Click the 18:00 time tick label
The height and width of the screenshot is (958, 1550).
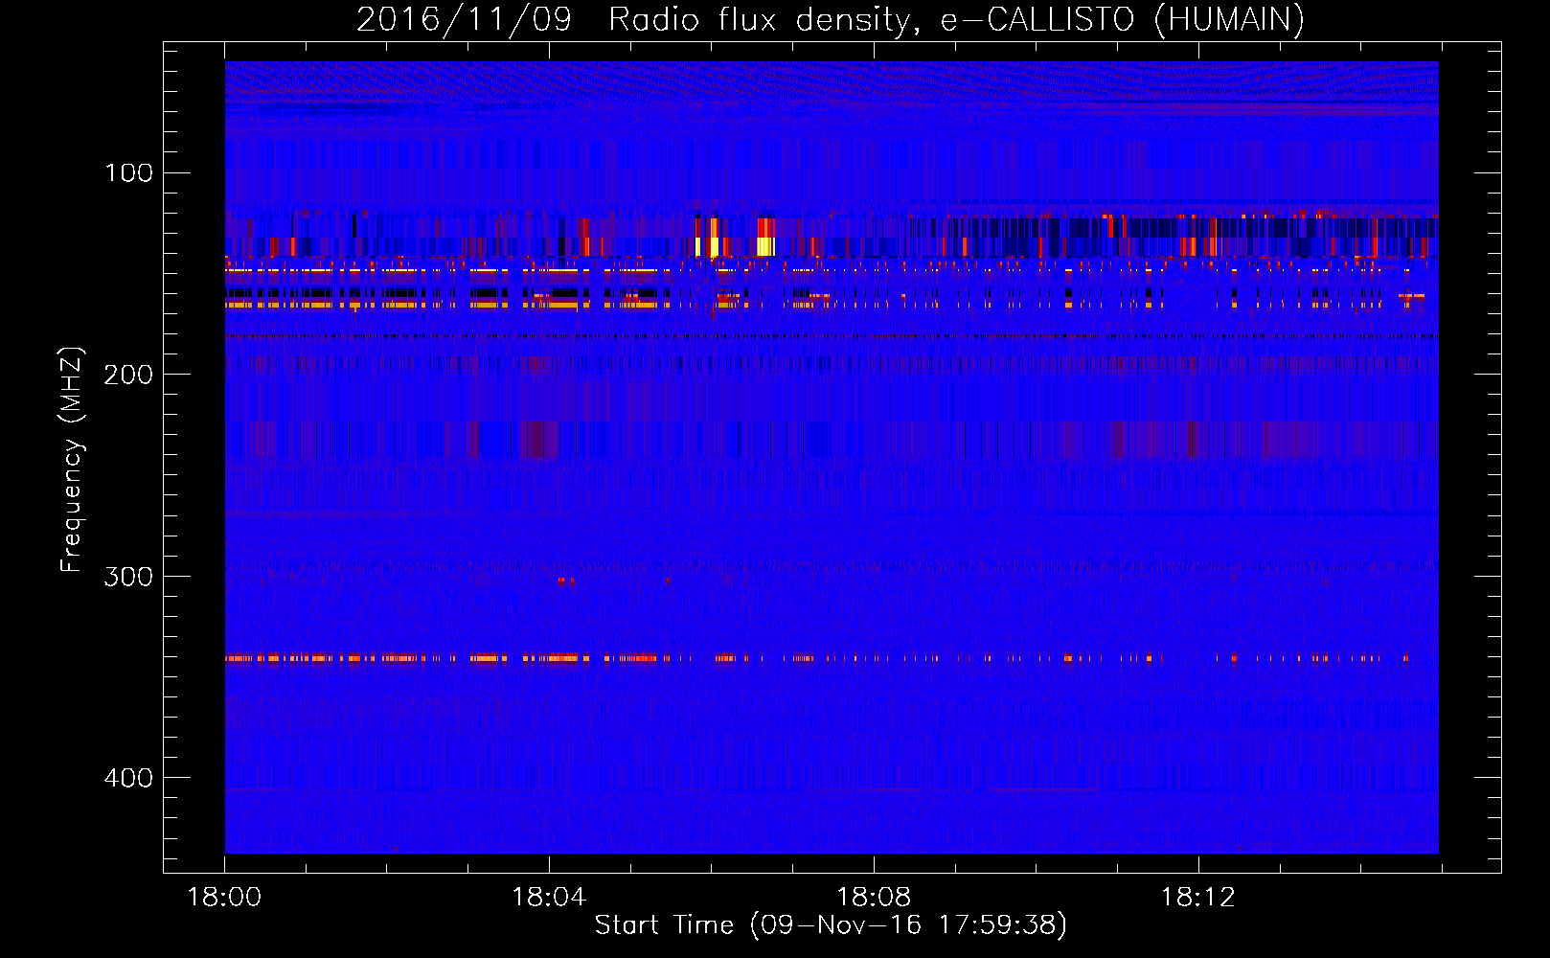[224, 897]
